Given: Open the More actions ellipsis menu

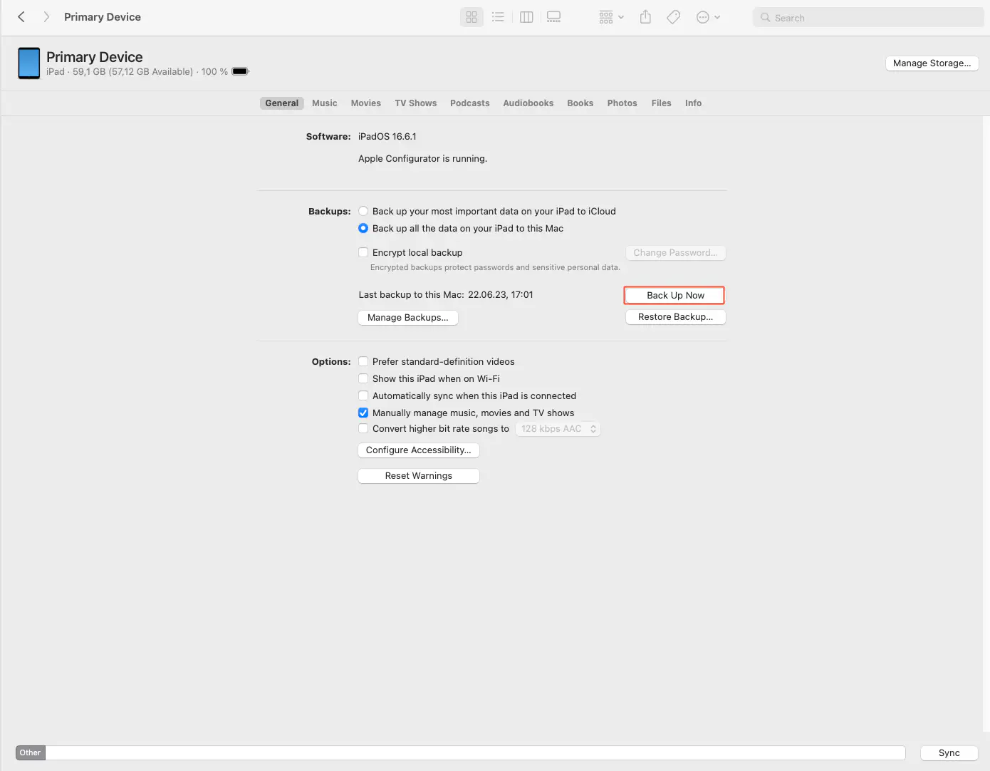Looking at the screenshot, I should tap(708, 17).
